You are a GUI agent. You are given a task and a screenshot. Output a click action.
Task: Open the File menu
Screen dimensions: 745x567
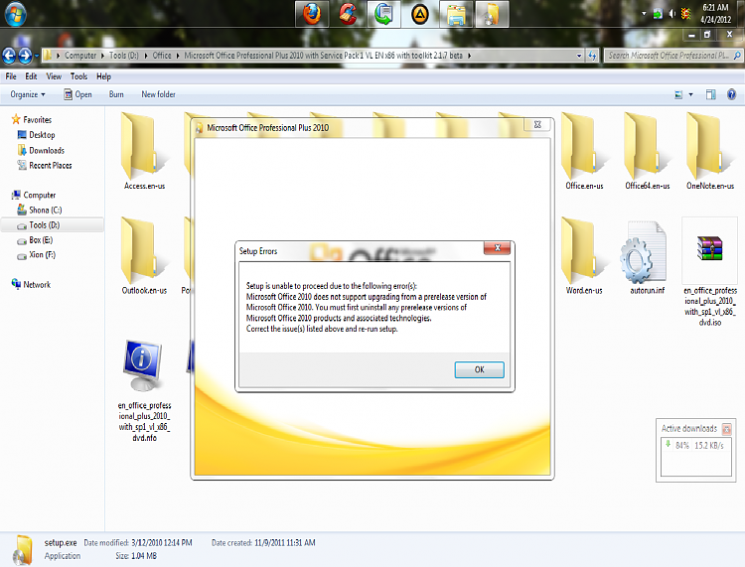pyautogui.click(x=11, y=76)
